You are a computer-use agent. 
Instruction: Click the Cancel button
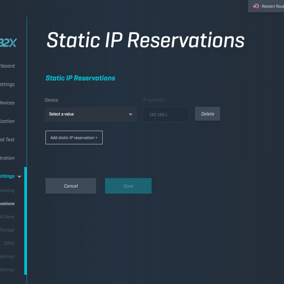pos(71,186)
